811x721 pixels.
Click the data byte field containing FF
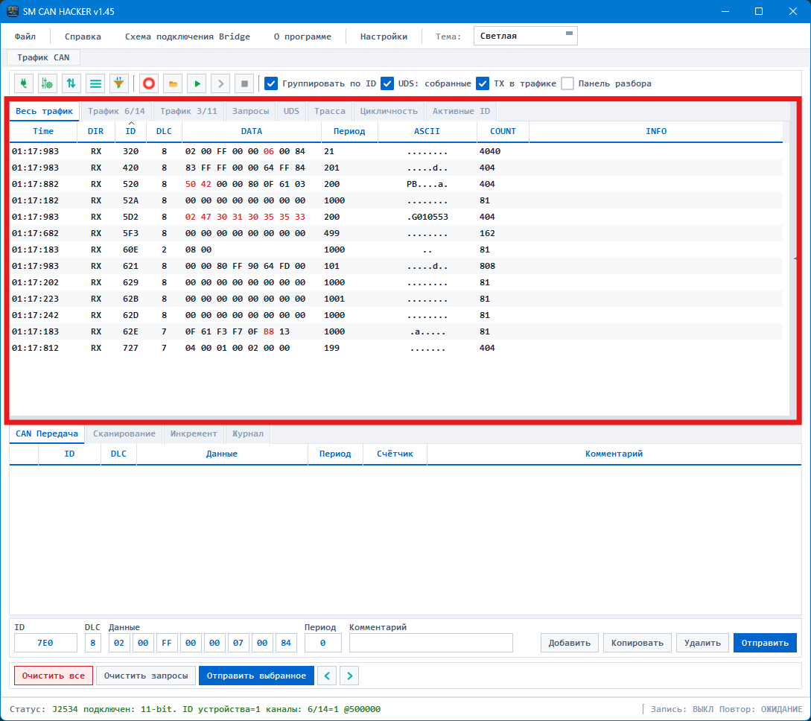click(x=167, y=643)
